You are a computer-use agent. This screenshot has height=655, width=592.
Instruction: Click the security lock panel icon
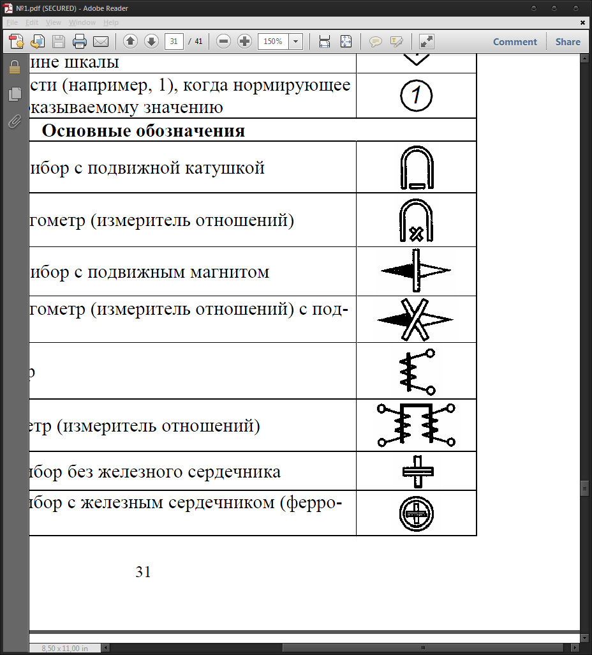coord(15,67)
